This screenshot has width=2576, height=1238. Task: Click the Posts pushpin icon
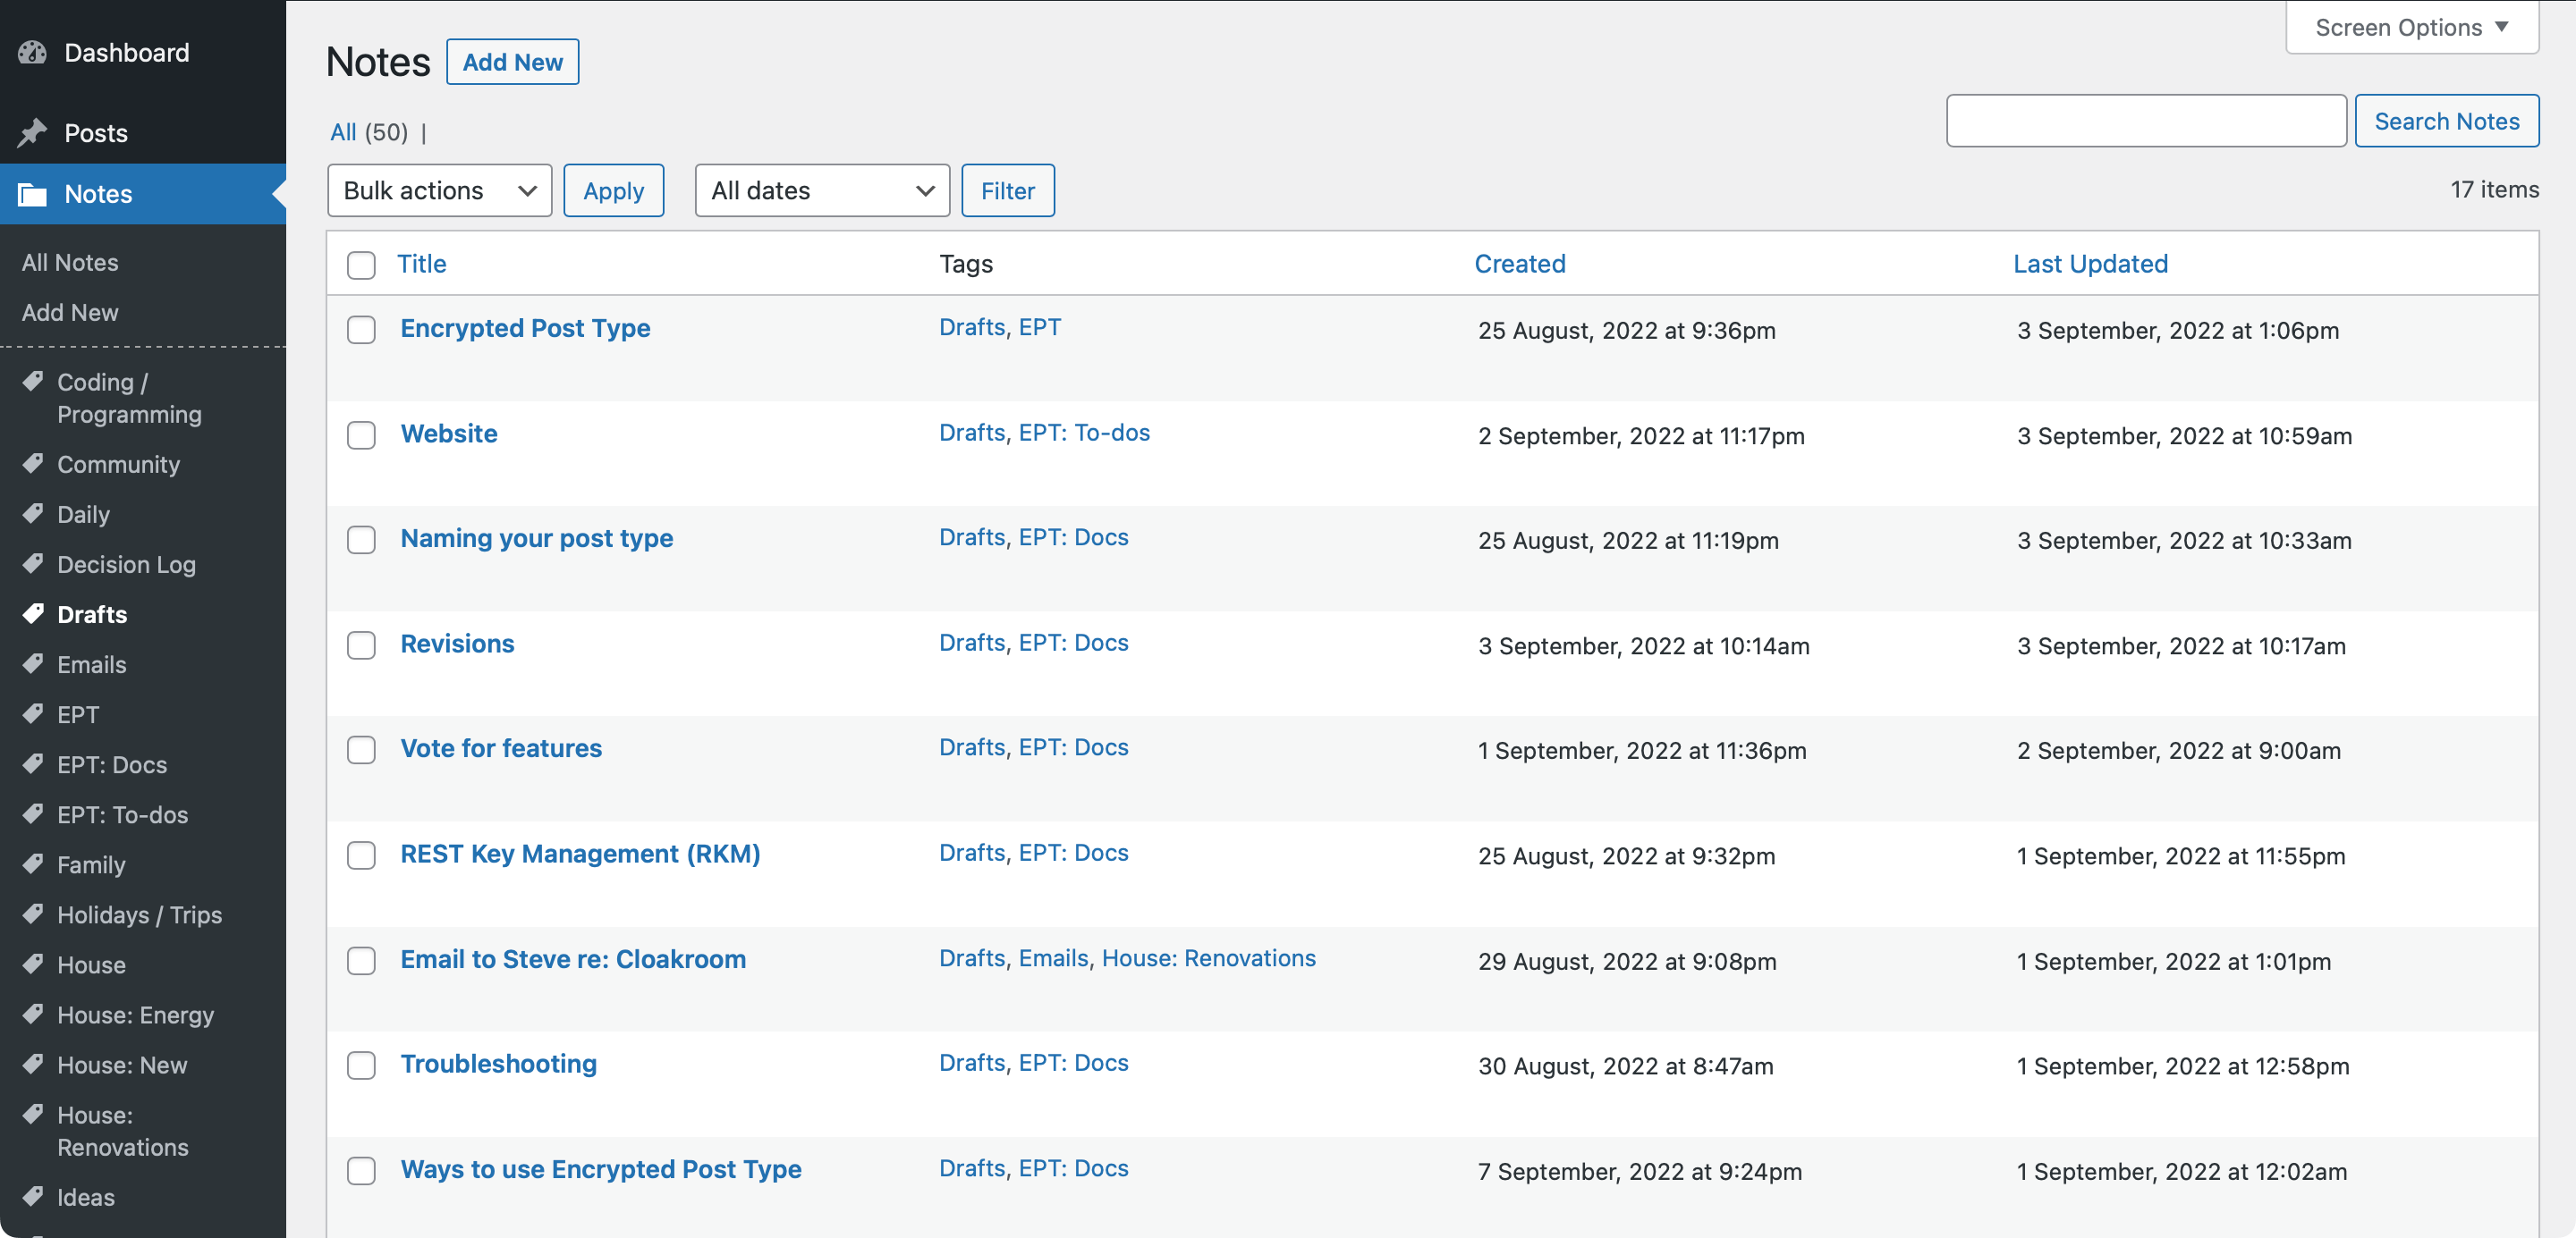(33, 133)
